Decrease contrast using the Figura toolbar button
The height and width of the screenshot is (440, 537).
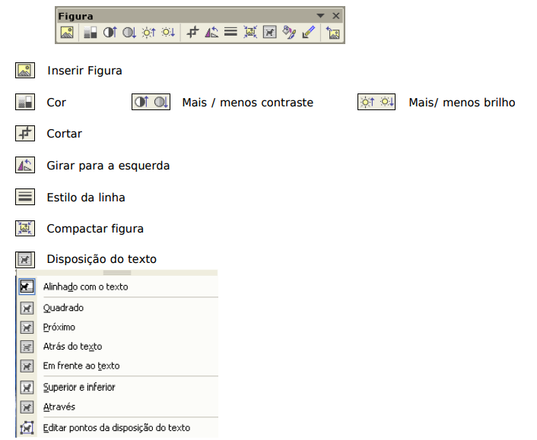pos(129,33)
